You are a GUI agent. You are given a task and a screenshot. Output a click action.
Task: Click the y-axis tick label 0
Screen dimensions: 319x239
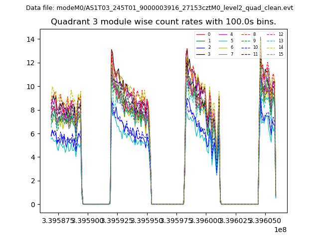(32, 205)
